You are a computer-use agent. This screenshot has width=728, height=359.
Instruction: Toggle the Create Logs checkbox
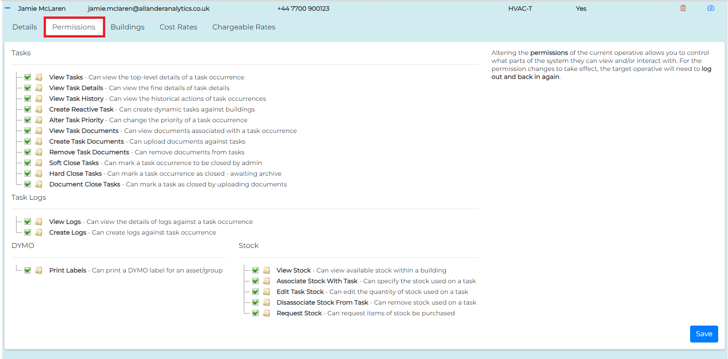coord(28,232)
